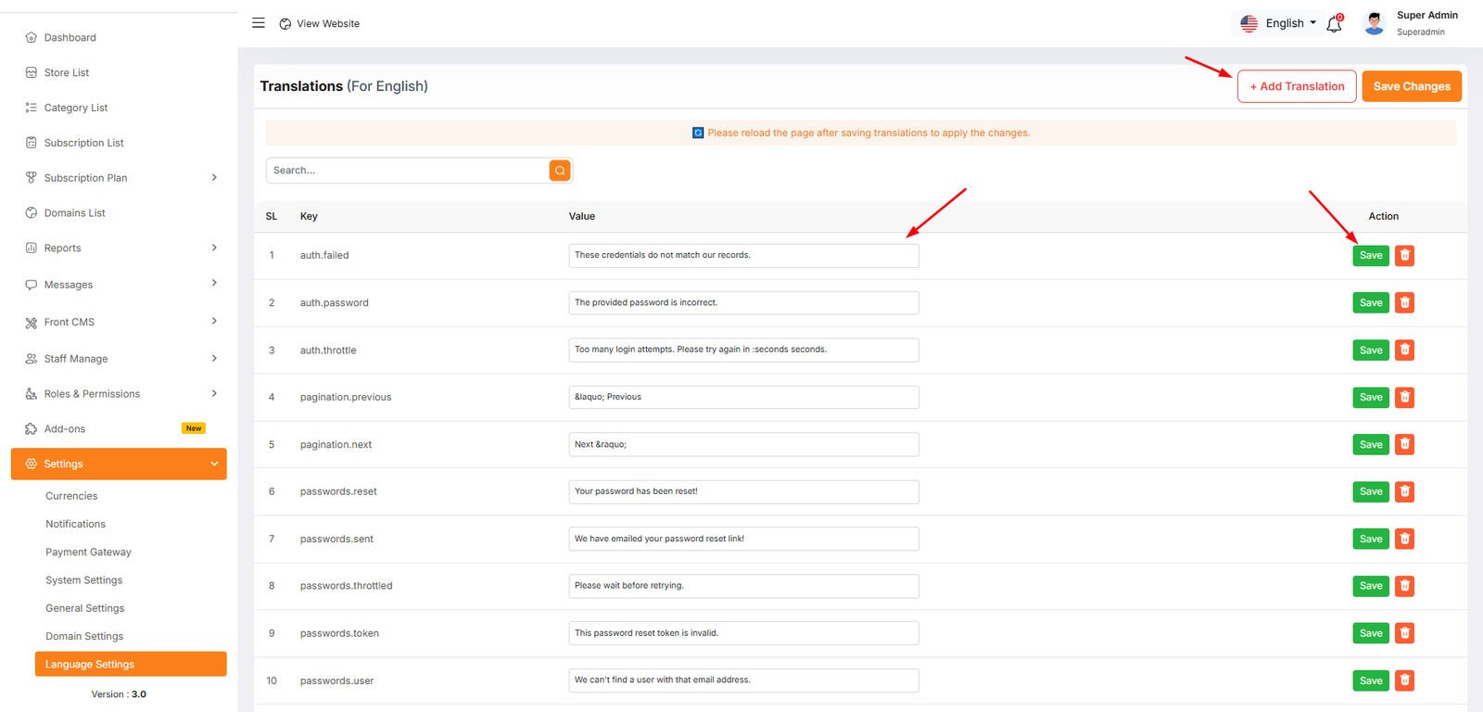Delete the pagination.next translation
Viewport: 1483px width, 712px height.
point(1404,445)
